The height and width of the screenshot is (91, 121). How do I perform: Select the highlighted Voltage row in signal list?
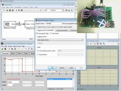tap(59, 79)
